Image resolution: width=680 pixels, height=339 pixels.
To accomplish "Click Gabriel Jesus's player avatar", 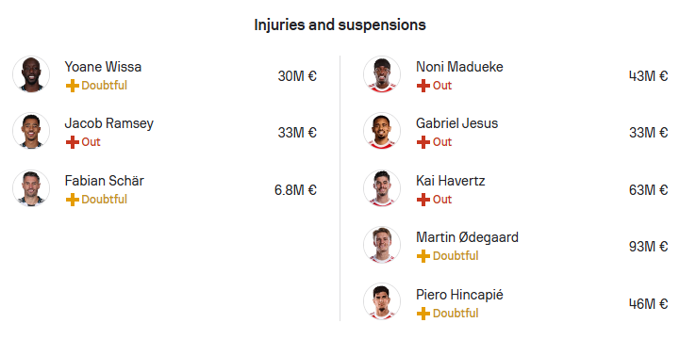I will (x=382, y=131).
